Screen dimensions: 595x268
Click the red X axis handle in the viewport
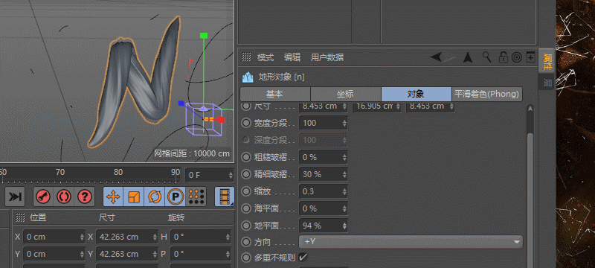click(x=221, y=120)
